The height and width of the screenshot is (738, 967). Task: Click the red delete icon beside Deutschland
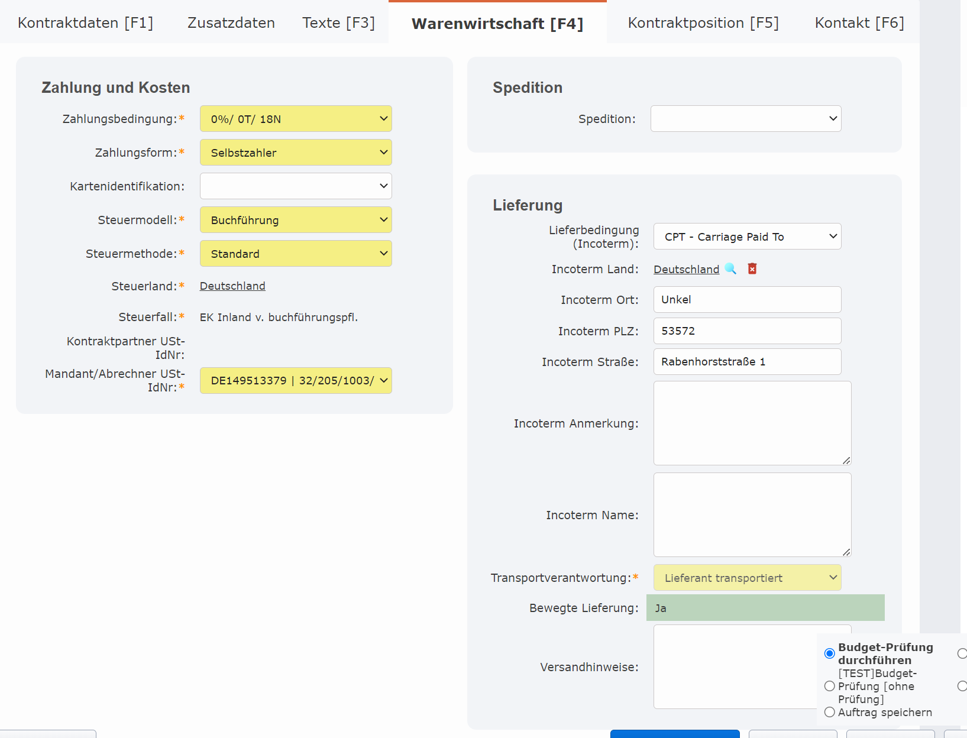(x=752, y=269)
